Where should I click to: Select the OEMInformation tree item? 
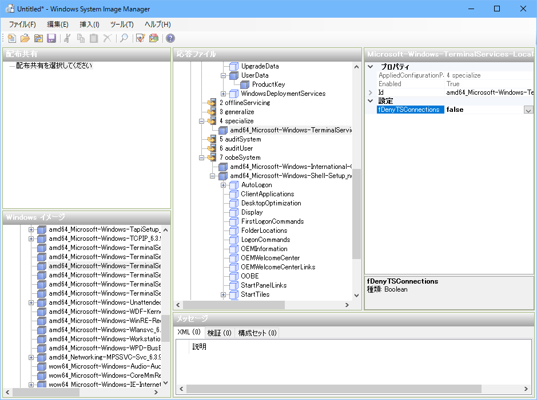click(x=264, y=249)
